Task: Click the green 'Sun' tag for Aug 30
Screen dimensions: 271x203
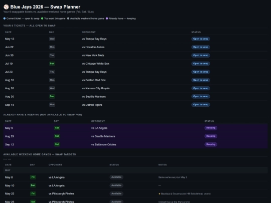Action: pyautogui.click(x=52, y=96)
